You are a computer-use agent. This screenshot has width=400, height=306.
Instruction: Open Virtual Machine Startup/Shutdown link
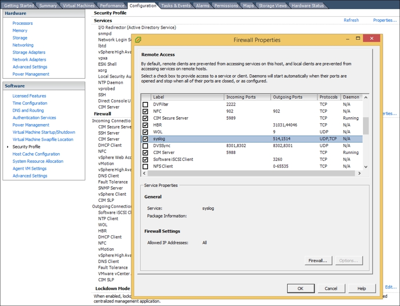pyautogui.click(x=44, y=132)
